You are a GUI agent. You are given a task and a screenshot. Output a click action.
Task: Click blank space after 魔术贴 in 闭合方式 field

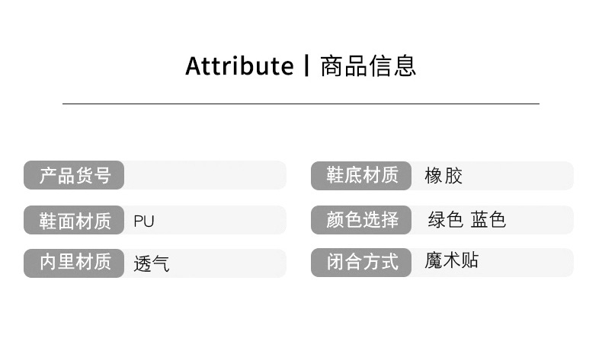(x=526, y=263)
